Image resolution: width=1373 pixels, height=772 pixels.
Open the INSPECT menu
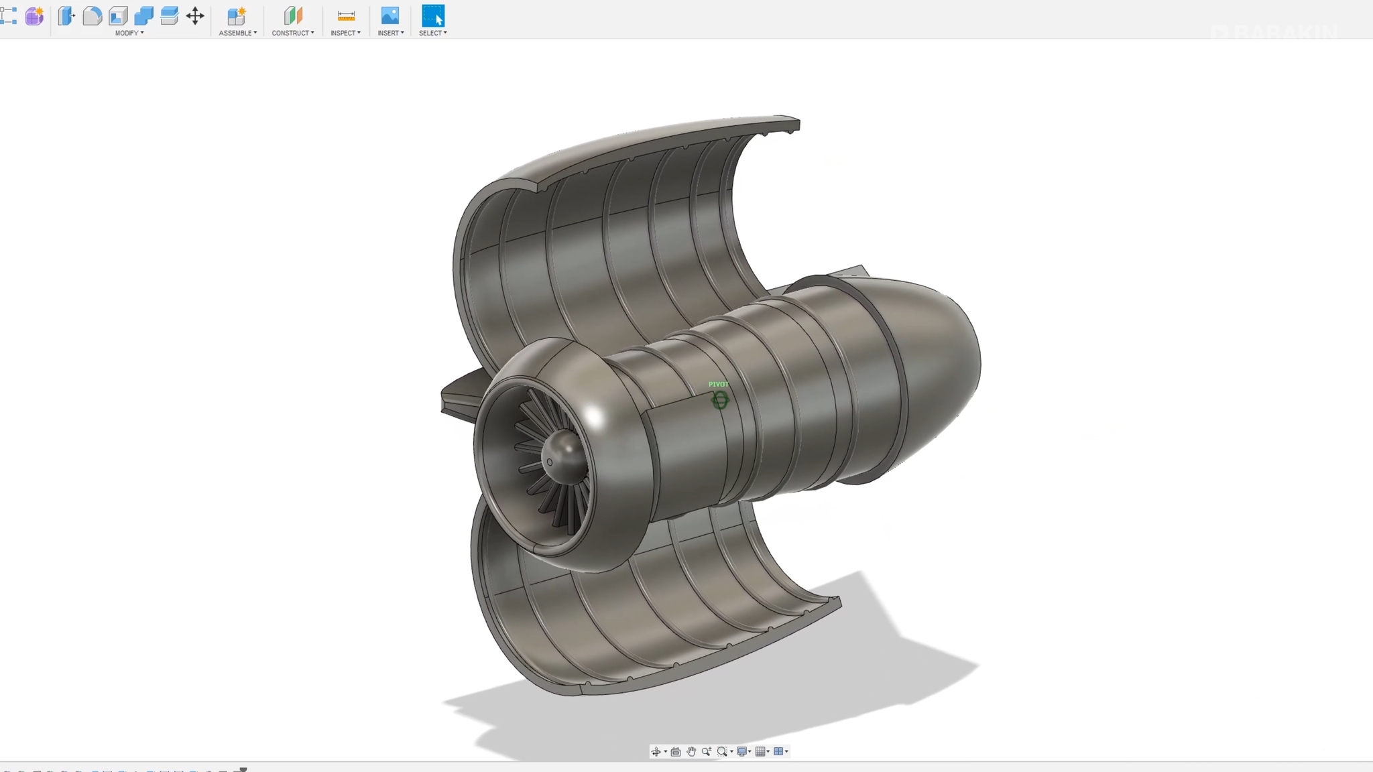[345, 33]
